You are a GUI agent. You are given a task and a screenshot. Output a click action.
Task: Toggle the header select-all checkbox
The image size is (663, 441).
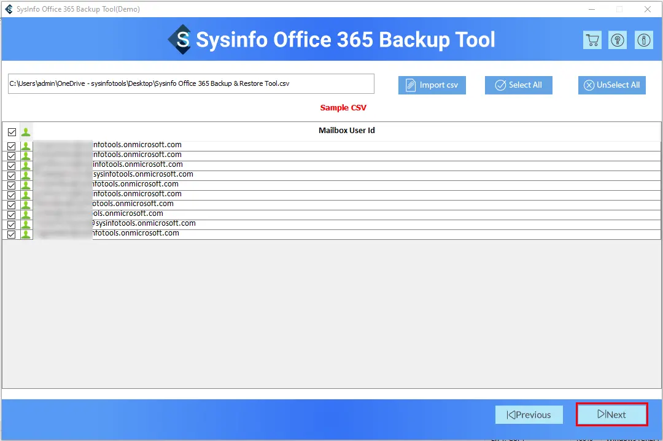click(x=12, y=132)
